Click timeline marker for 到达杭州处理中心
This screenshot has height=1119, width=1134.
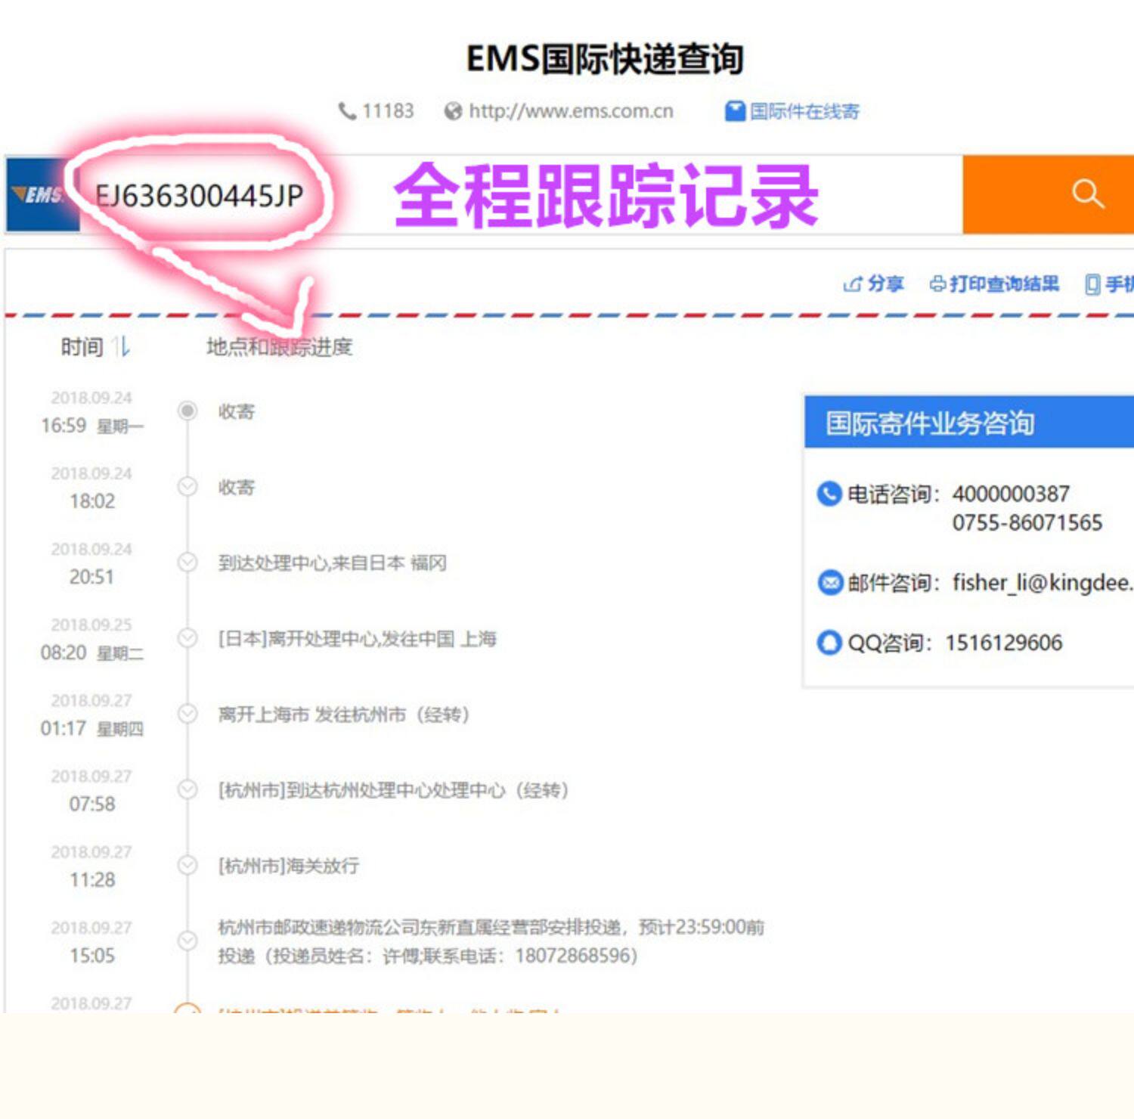[187, 789]
